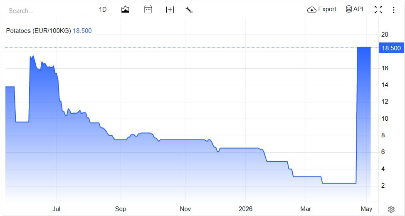Screen dimensions: 405x216
Task: Select the 1D interval dropdown
Action: [103, 10]
